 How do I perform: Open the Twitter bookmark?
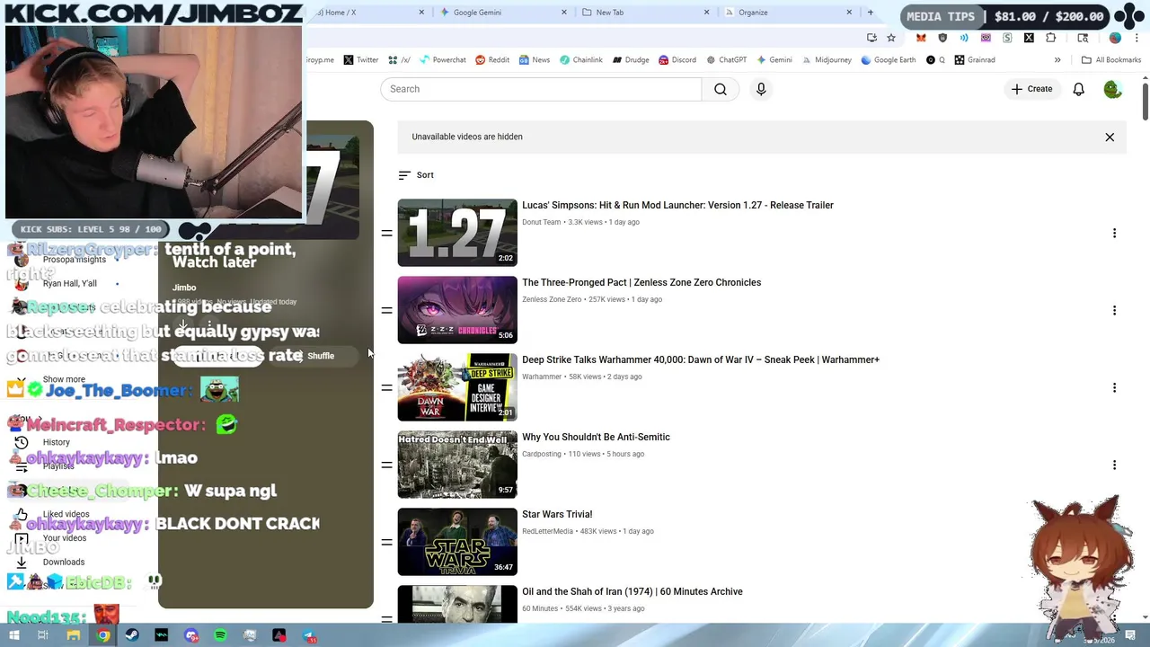click(361, 60)
